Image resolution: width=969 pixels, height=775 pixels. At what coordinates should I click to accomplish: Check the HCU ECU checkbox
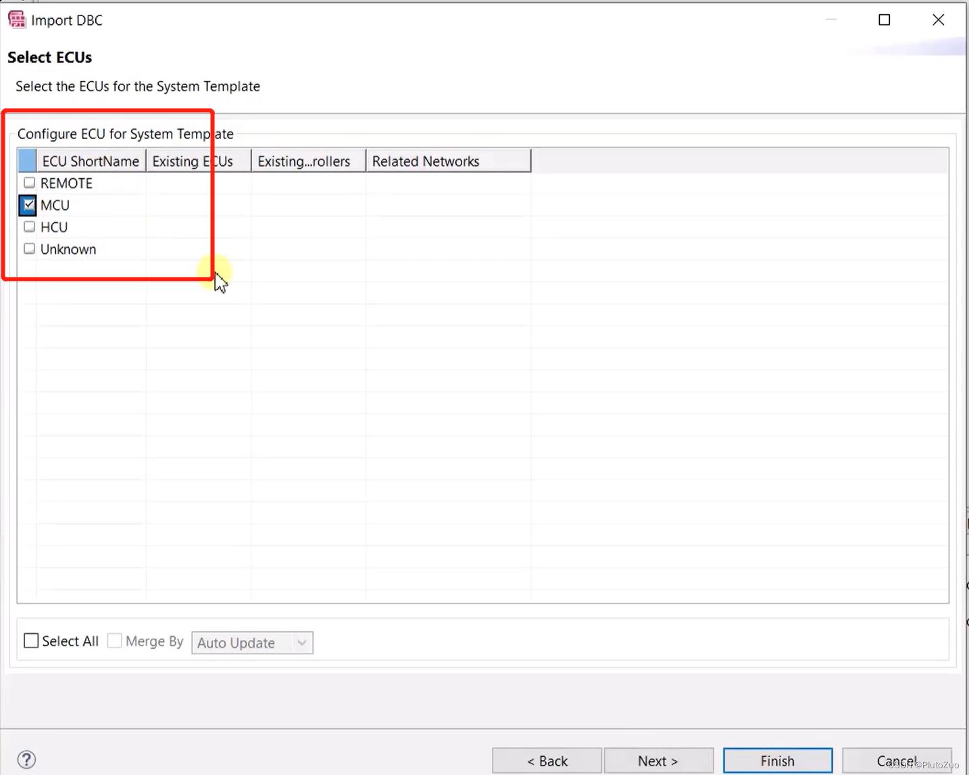click(29, 227)
